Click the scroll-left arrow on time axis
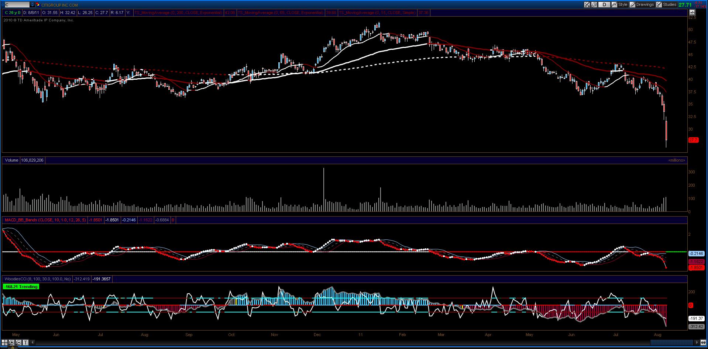The image size is (708, 349). click(x=32, y=342)
